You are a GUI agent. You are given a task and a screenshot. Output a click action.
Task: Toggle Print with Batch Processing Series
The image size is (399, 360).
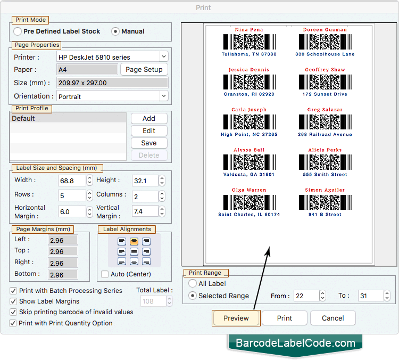coord(13,291)
